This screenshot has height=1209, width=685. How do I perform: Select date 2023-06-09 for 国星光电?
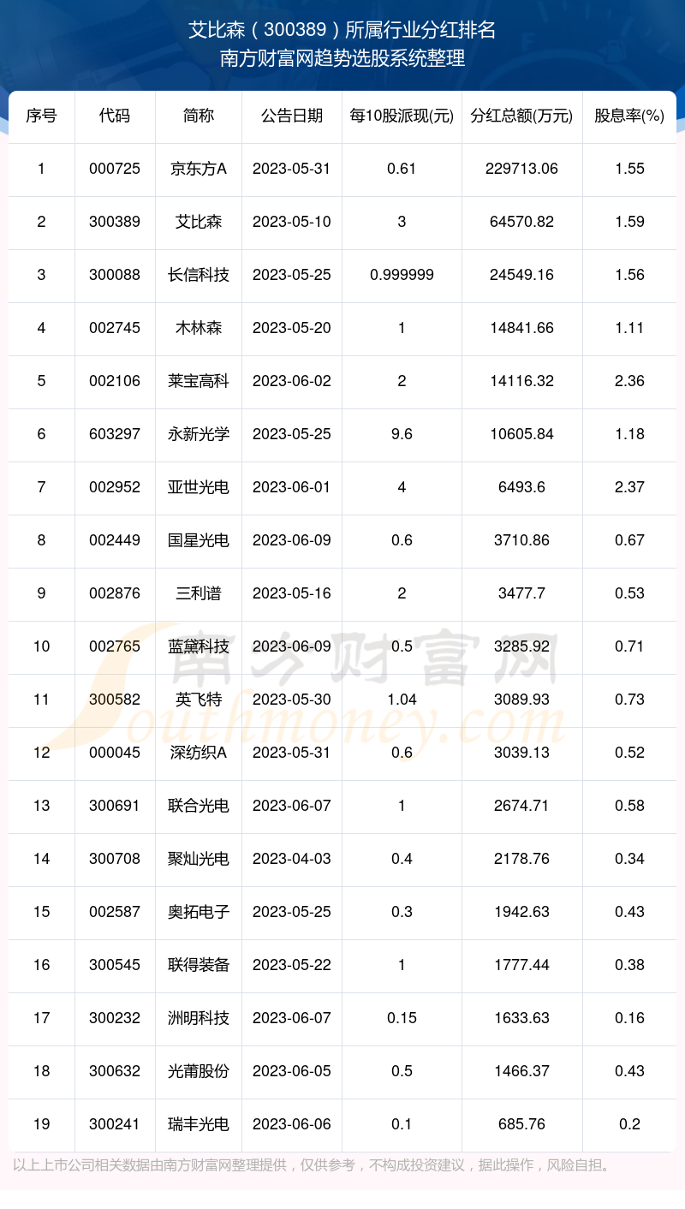[292, 540]
